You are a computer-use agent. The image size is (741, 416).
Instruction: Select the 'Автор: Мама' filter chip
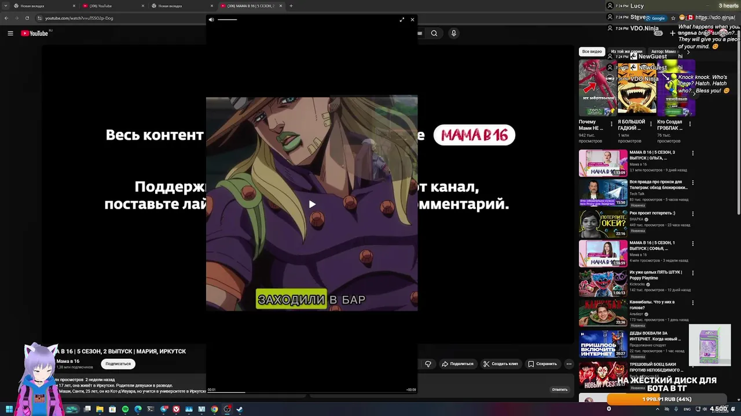(663, 51)
